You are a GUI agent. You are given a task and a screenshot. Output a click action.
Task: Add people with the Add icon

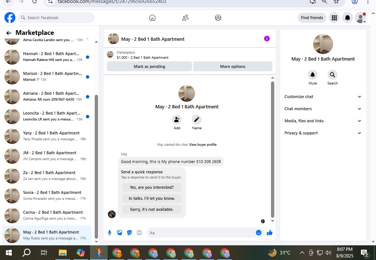(177, 119)
